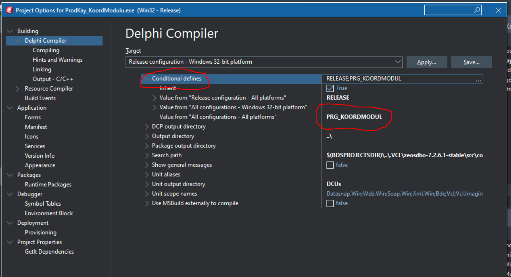Screen dimensions: 511x277
Task: Open the Environment Block page
Action: tap(49, 213)
